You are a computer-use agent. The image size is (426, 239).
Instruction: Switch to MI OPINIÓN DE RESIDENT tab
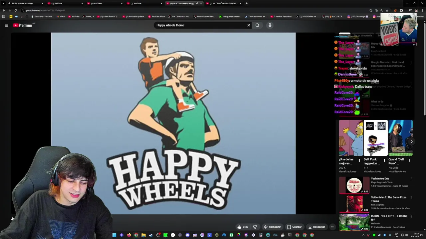(223, 3)
